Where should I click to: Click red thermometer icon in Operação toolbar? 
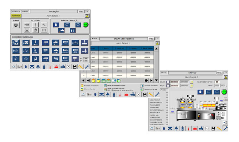(x=50, y=67)
